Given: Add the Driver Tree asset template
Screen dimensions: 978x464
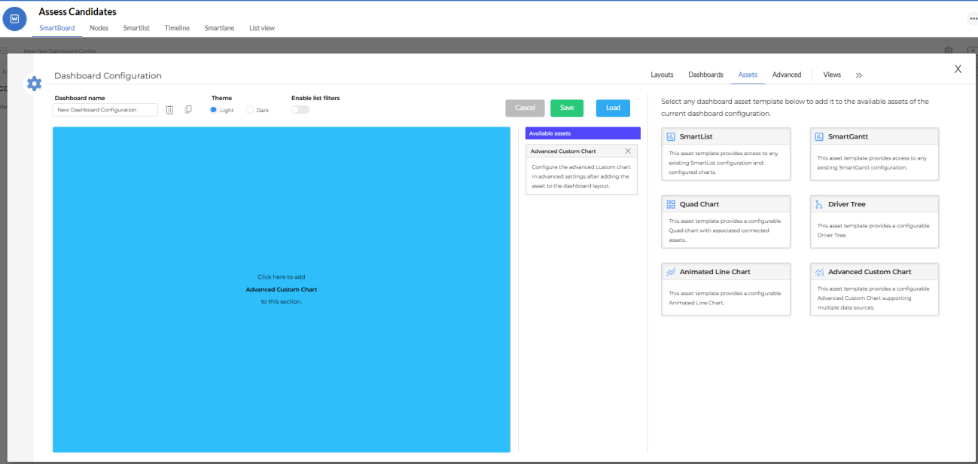Looking at the screenshot, I should (874, 221).
